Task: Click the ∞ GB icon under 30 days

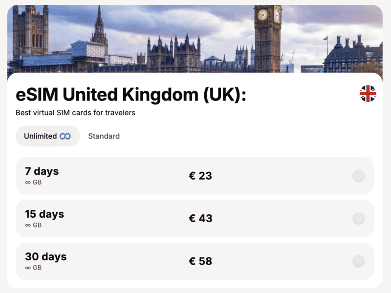Action: [29, 268]
